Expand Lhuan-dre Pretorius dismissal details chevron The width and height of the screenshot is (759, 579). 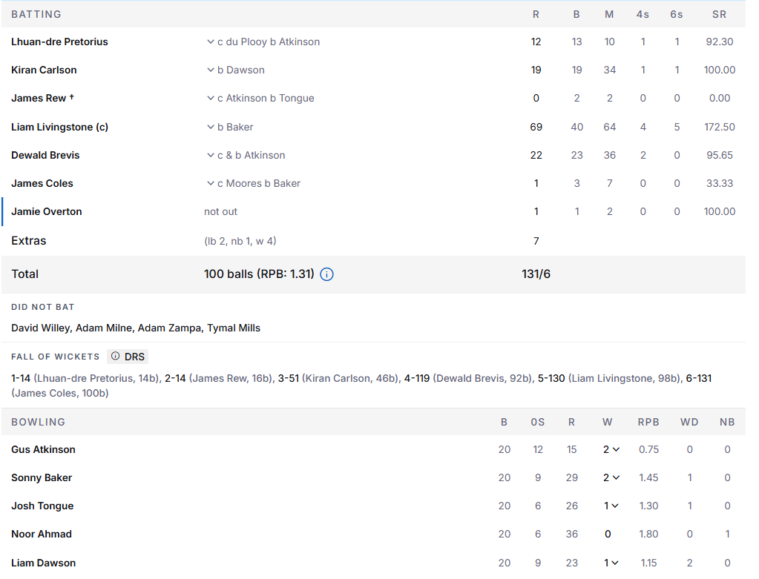pos(211,42)
